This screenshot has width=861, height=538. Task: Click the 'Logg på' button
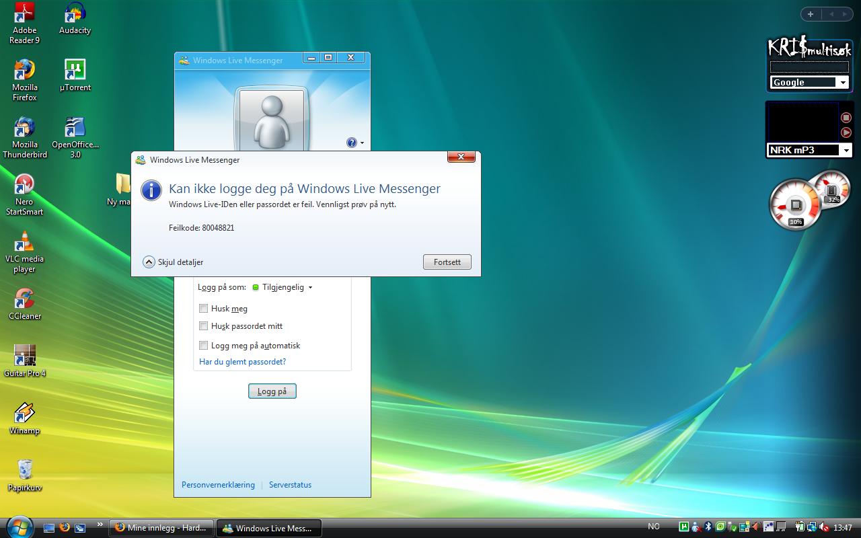pyautogui.click(x=272, y=391)
